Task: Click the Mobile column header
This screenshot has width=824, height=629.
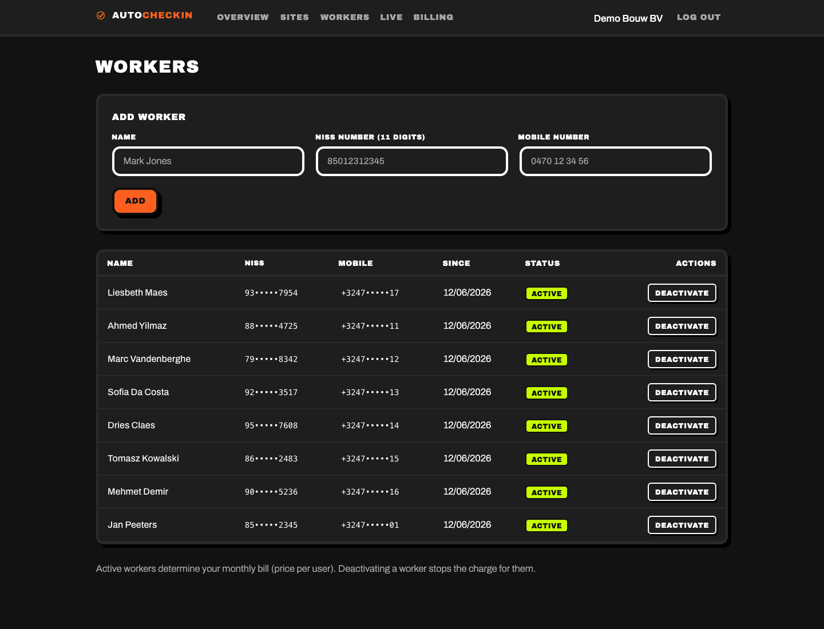Action: coord(355,263)
